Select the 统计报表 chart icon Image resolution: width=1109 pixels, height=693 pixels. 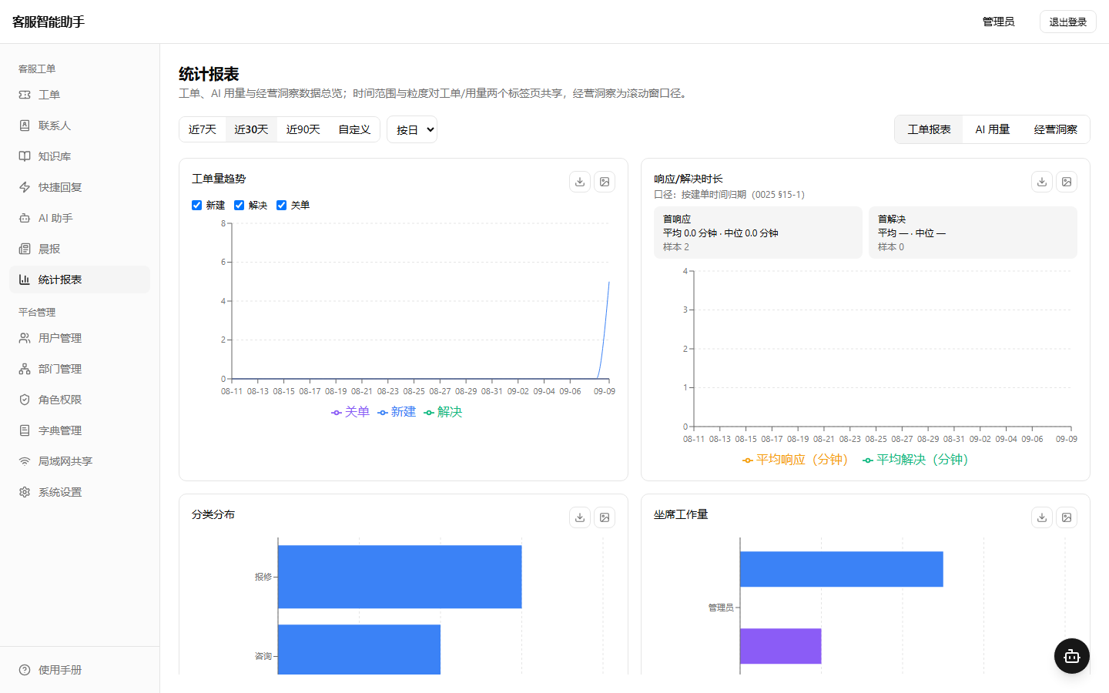[25, 280]
